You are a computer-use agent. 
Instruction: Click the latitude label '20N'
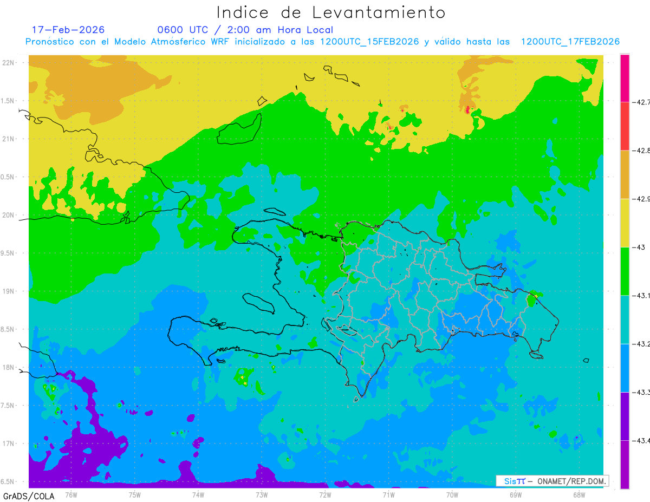[x=9, y=215]
